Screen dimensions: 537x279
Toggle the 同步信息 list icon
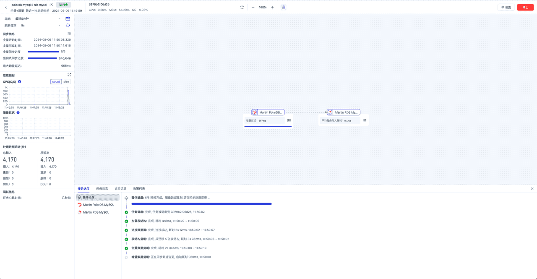click(69, 33)
